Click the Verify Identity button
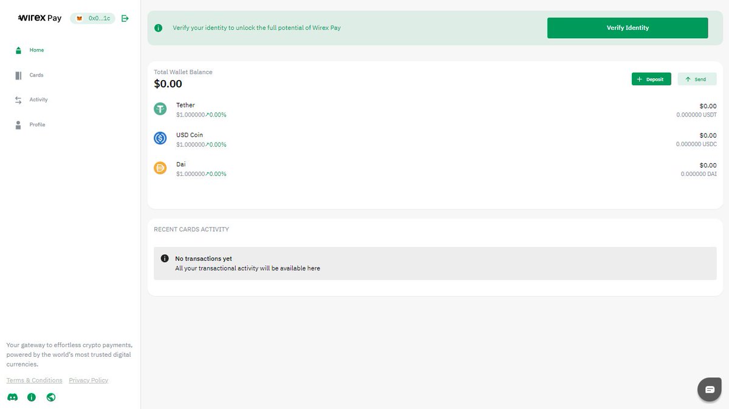This screenshot has width=729, height=409. (628, 28)
